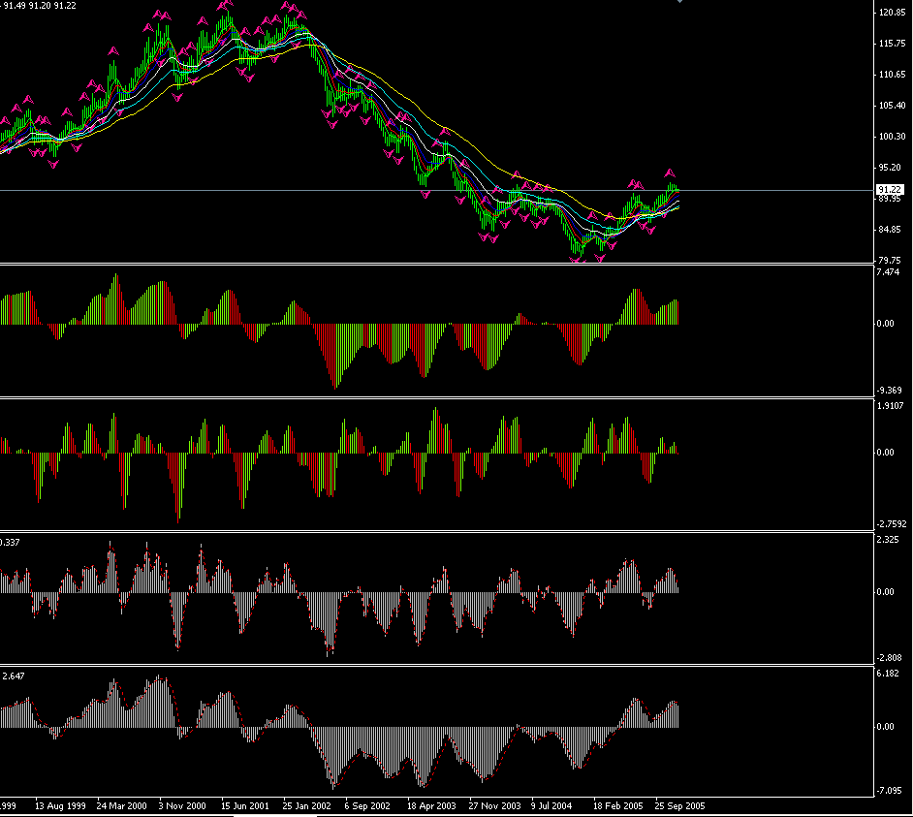Select the -7.095 scale minimum label
This screenshot has width=913, height=817.
point(889,791)
